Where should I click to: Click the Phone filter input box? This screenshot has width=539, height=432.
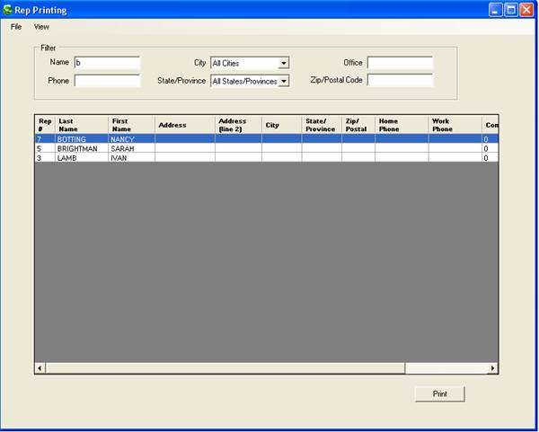click(x=107, y=81)
